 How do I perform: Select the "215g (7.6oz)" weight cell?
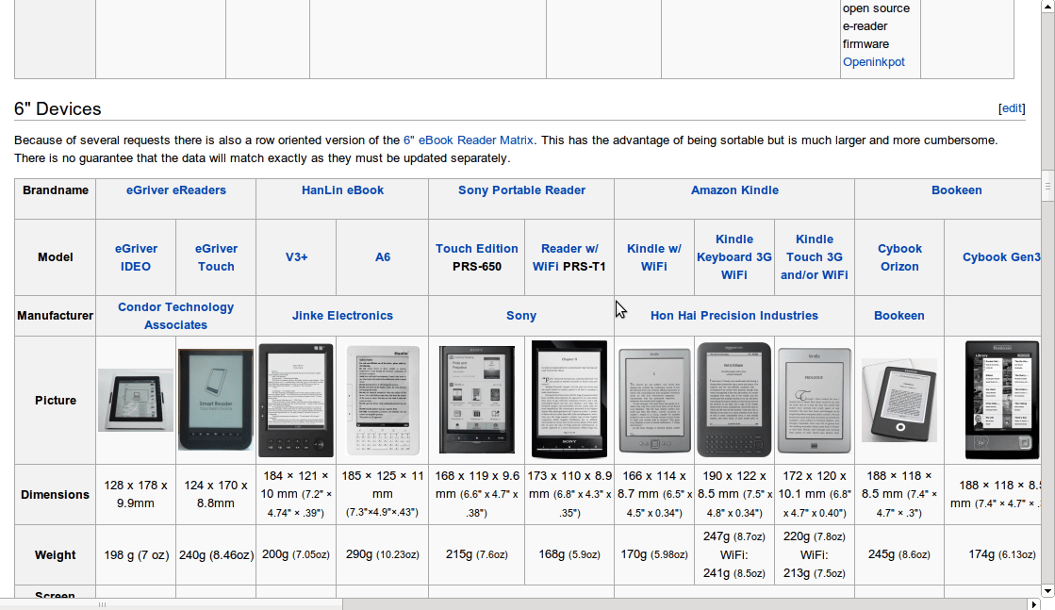click(x=477, y=555)
